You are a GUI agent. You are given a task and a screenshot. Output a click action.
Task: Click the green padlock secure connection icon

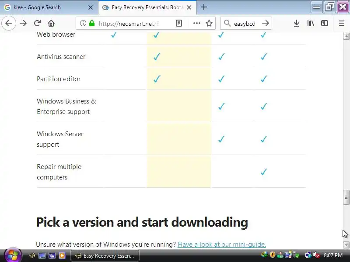click(x=92, y=23)
